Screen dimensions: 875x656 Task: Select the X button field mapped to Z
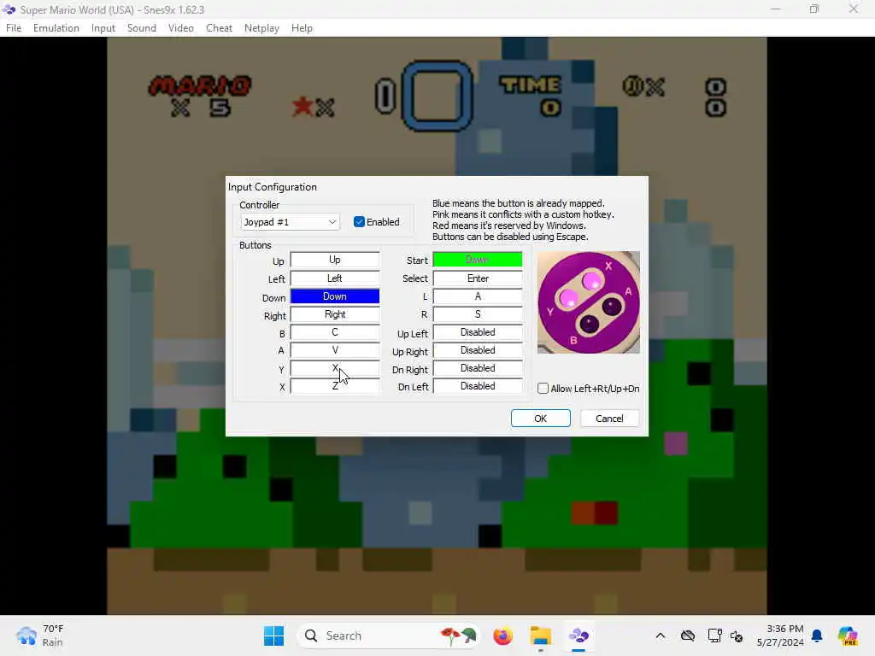335,386
